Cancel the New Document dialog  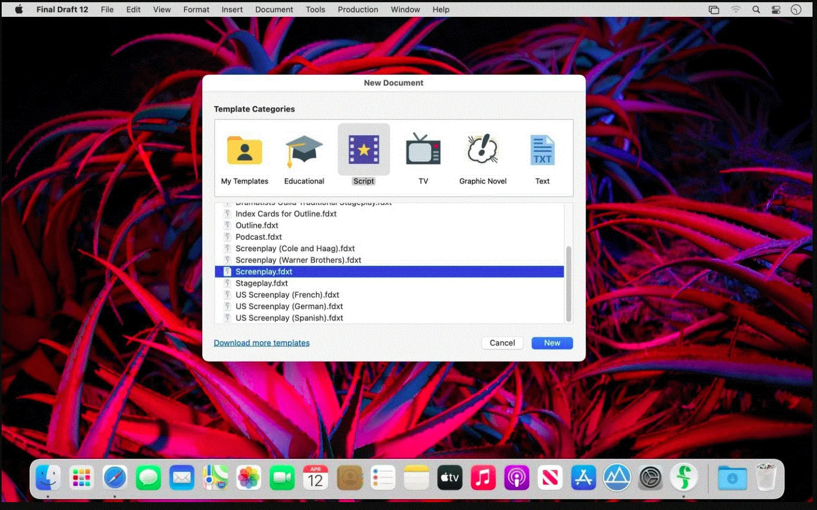click(502, 343)
